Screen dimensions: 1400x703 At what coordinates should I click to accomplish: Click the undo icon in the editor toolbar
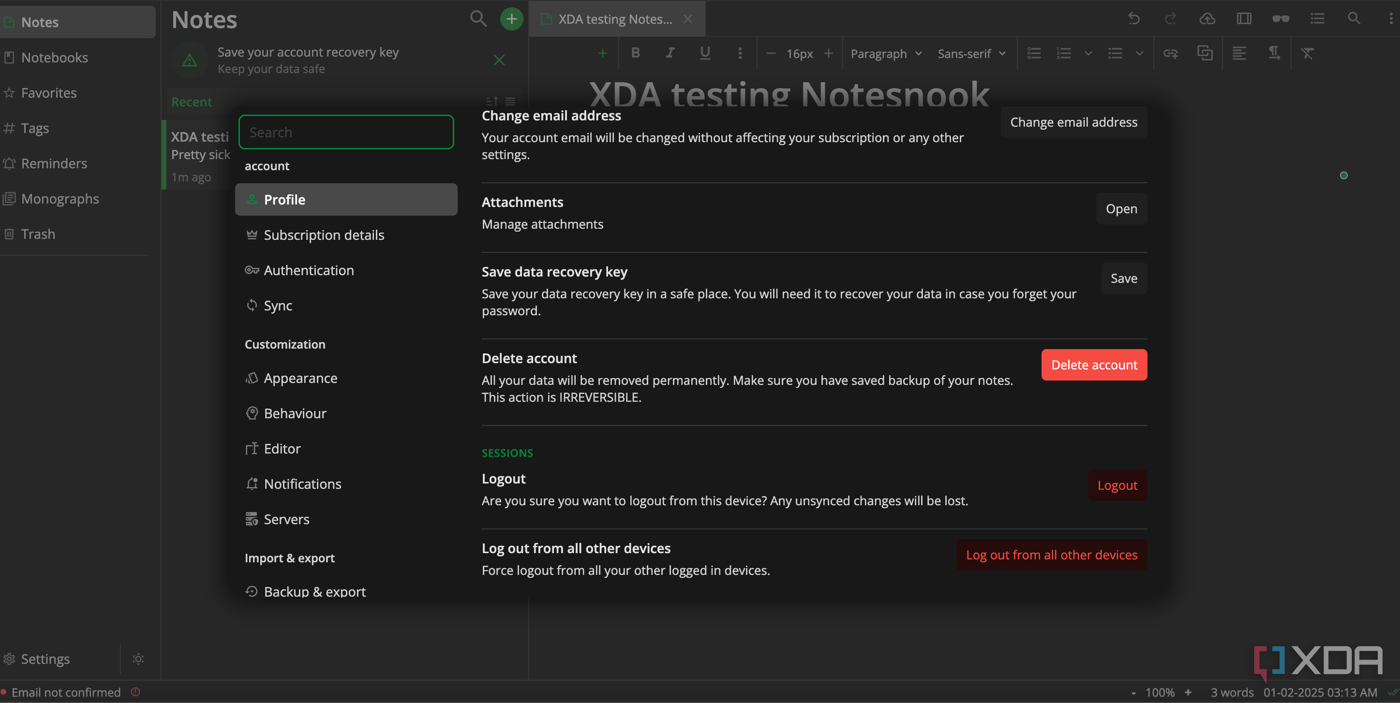coord(1134,18)
